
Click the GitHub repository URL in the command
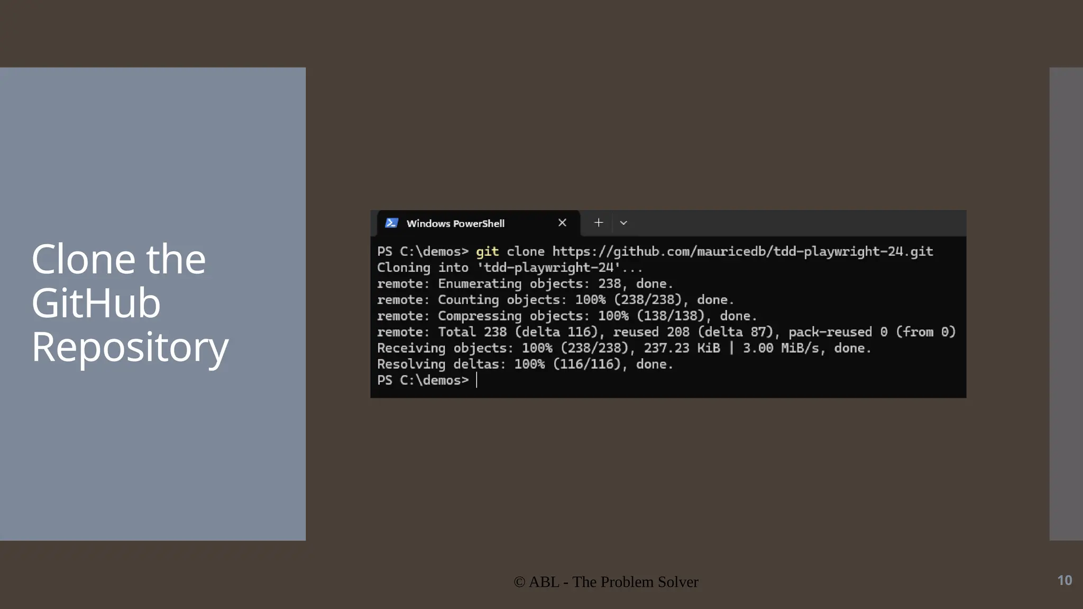tap(742, 252)
